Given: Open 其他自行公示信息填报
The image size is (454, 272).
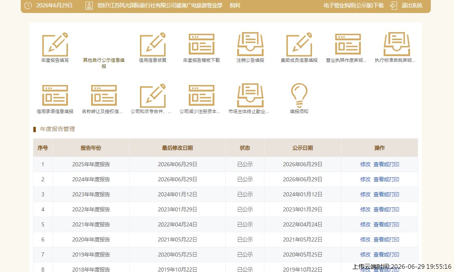Looking at the screenshot, I should pos(104,63).
